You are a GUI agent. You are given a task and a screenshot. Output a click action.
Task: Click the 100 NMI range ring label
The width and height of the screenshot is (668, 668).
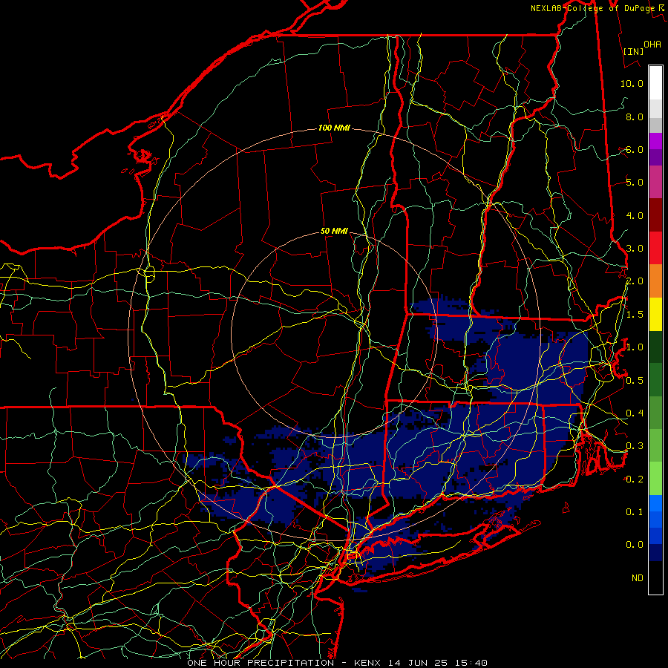tap(334, 128)
